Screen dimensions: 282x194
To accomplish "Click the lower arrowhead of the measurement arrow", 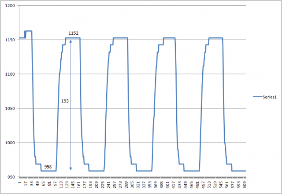I will click(70, 169).
